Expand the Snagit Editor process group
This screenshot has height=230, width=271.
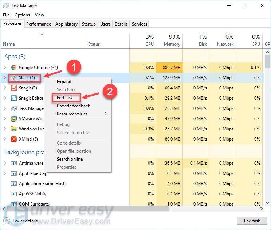5,98
